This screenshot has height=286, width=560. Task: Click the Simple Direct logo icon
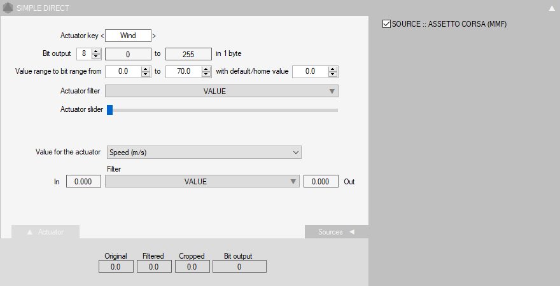[x=8, y=8]
